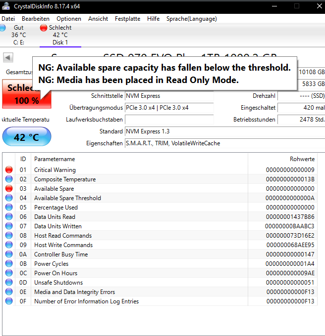325x336 pixels.
Task: Click the blue dot for Number of Error Information Log Entries
Action: point(9,301)
